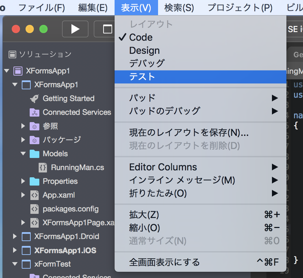Select the XFormsApp1.iOS label

pos(65,250)
